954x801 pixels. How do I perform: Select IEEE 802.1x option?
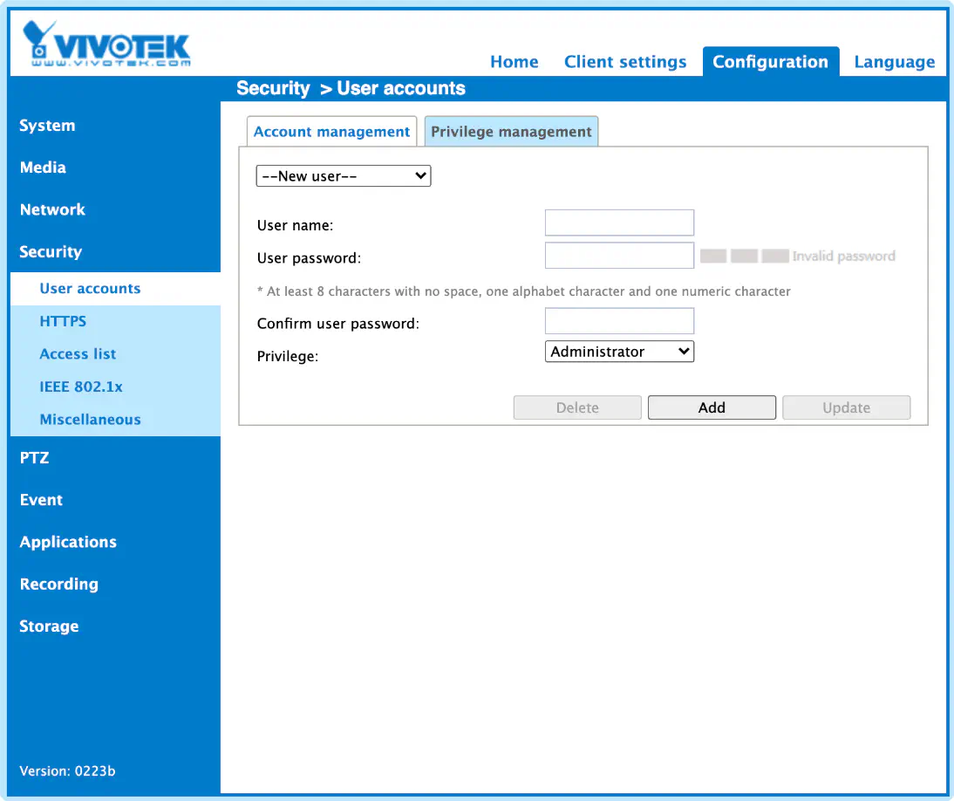[81, 387]
